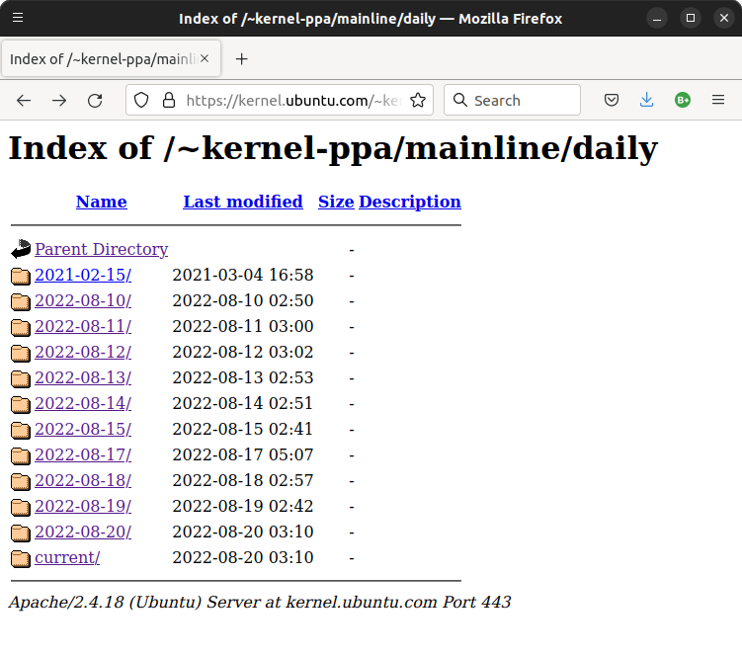
Task: Click folder icon beside 2022-08-12/
Action: pyautogui.click(x=21, y=353)
